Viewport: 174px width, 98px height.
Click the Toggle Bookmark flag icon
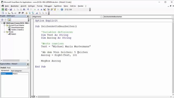coord(37,13)
